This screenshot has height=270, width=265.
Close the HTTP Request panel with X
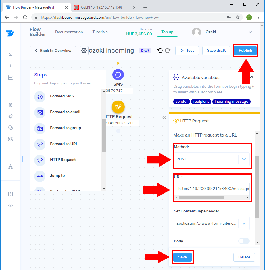click(x=164, y=118)
